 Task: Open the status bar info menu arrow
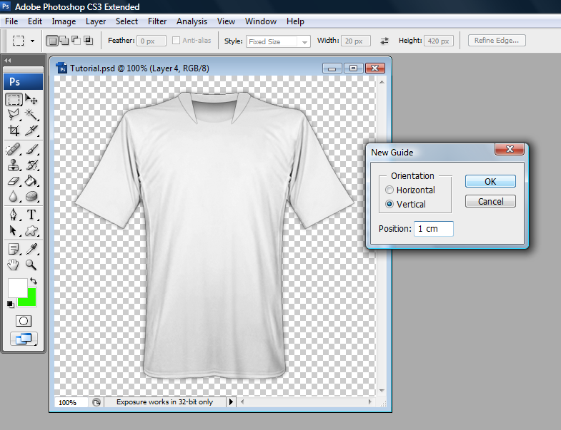(x=231, y=401)
